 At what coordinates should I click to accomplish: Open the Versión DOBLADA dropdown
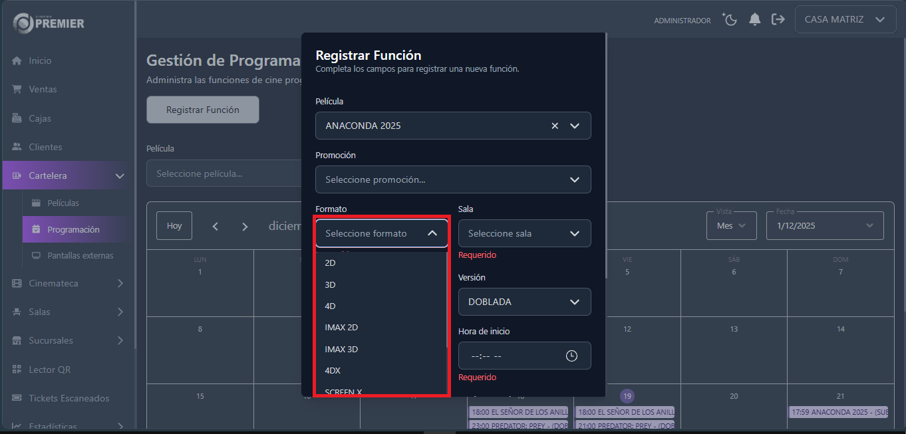(524, 302)
